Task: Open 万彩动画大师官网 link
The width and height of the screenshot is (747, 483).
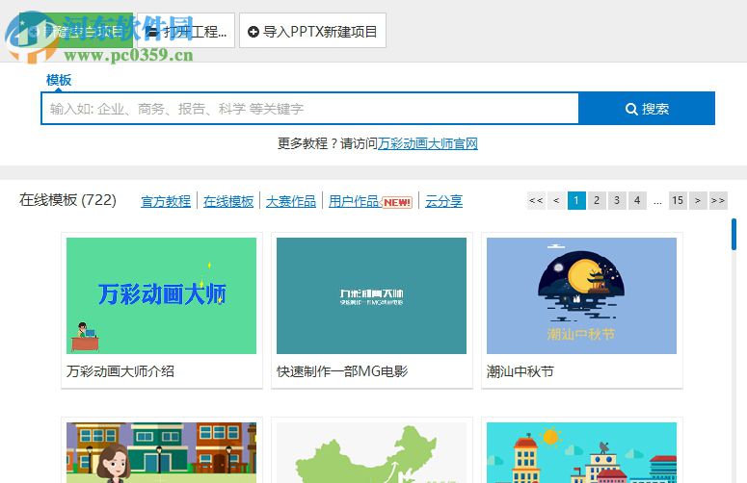Action: (428, 143)
